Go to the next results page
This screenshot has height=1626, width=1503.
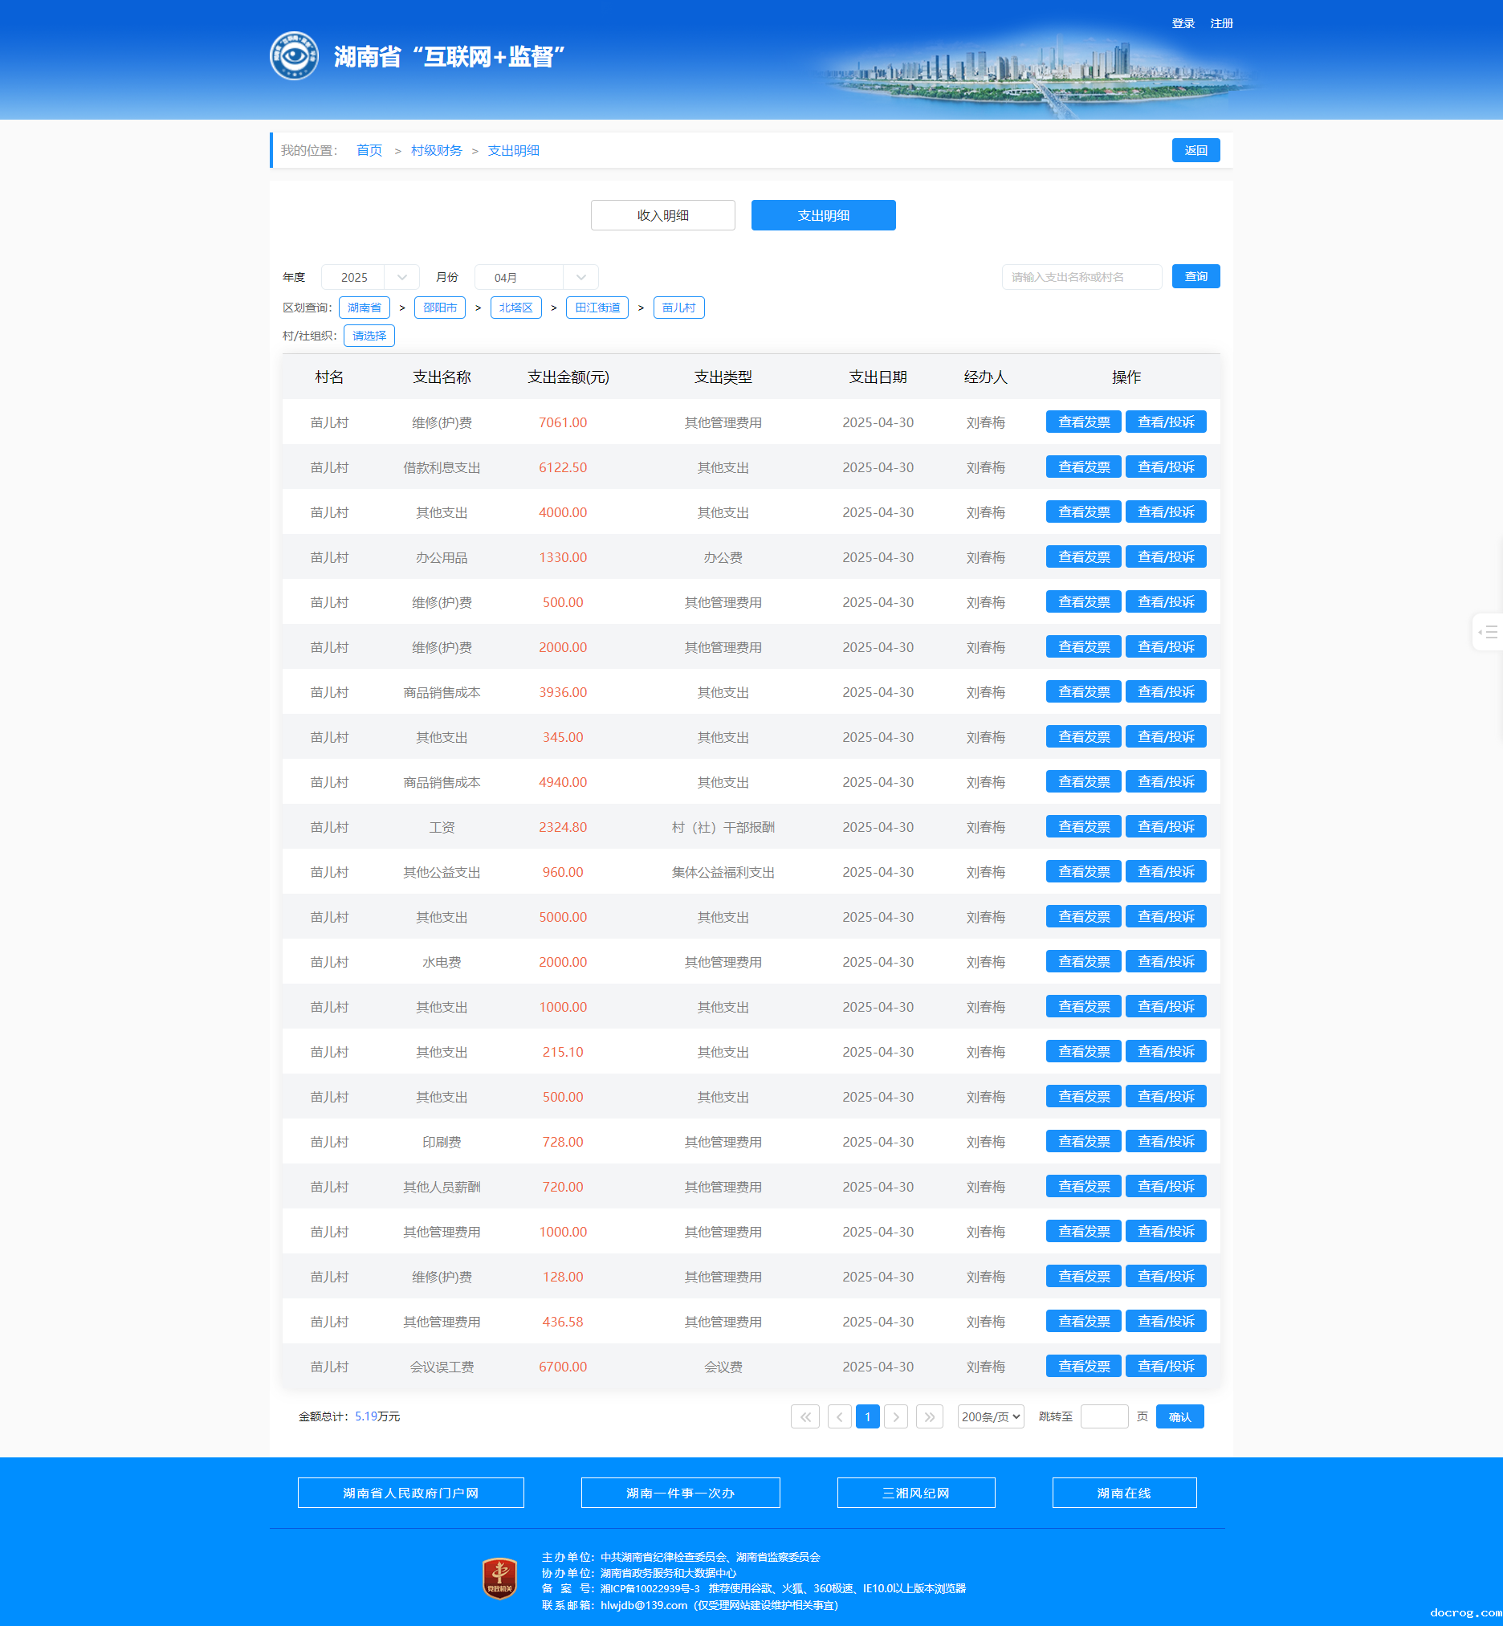pos(895,1416)
